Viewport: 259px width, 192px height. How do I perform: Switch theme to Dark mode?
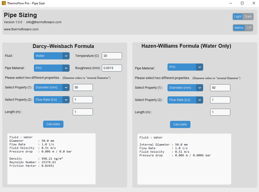[x=248, y=17]
